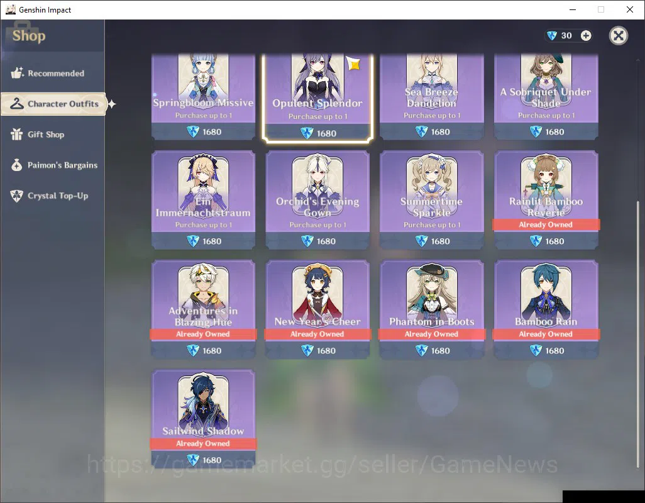
Task: Select Ein Immernachtstraum outfit card
Action: coord(203,200)
